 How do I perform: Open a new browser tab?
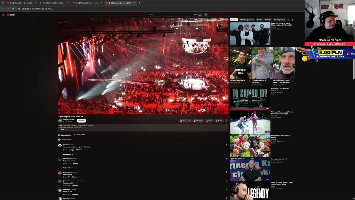(x=139, y=3)
